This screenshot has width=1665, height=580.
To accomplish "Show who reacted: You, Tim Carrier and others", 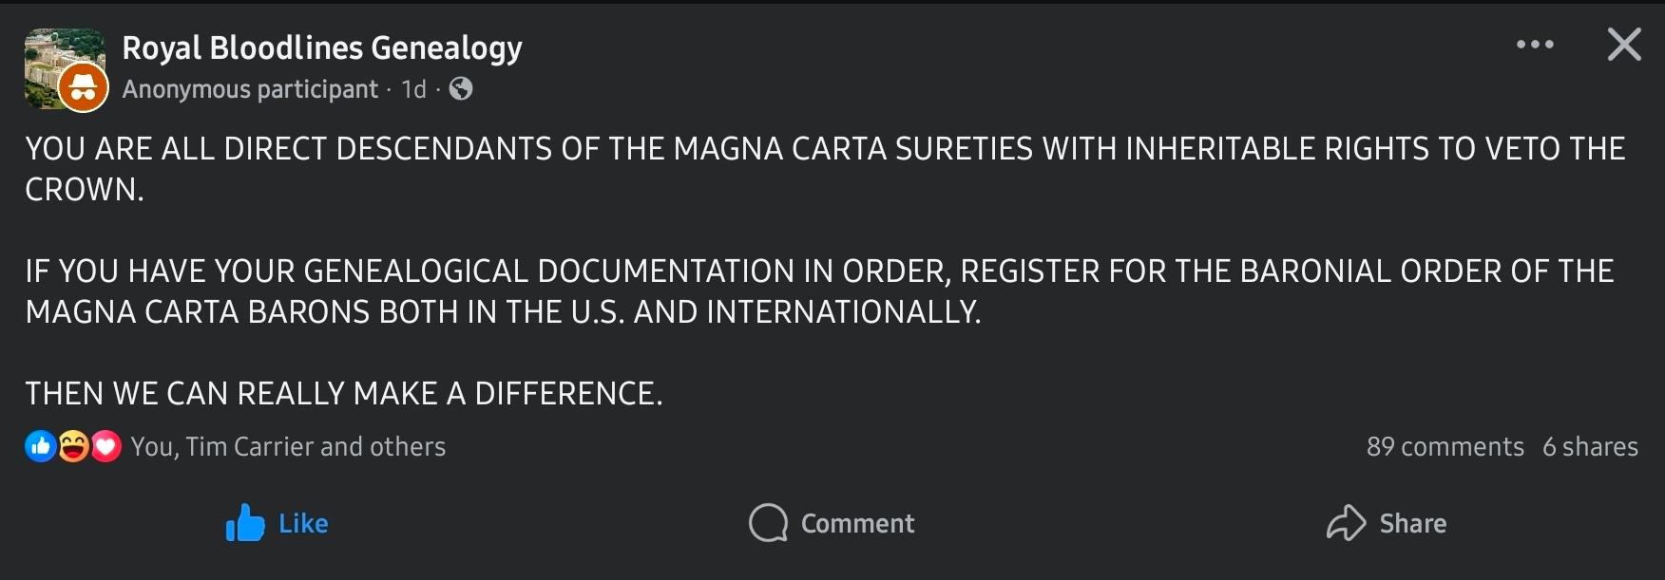I will pyautogui.click(x=288, y=446).
